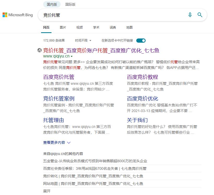Viewport: 214px width, 195px height.
Task: Select the 学术 search tab
Action: 96,27
